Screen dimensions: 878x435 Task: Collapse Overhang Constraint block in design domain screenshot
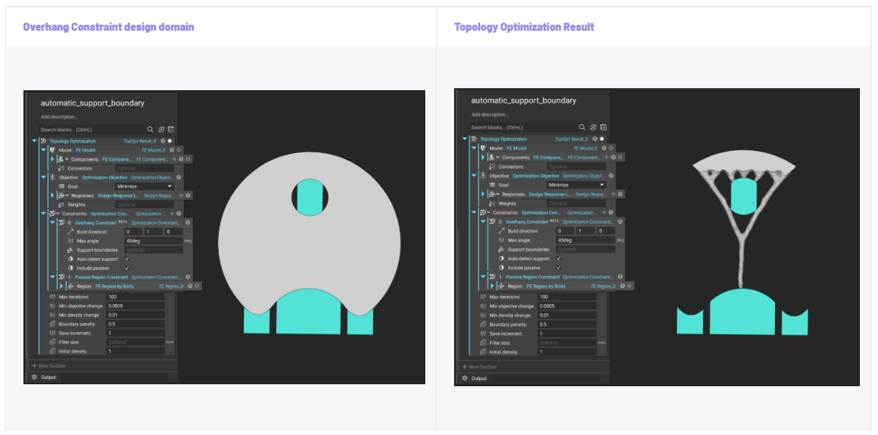click(x=52, y=223)
